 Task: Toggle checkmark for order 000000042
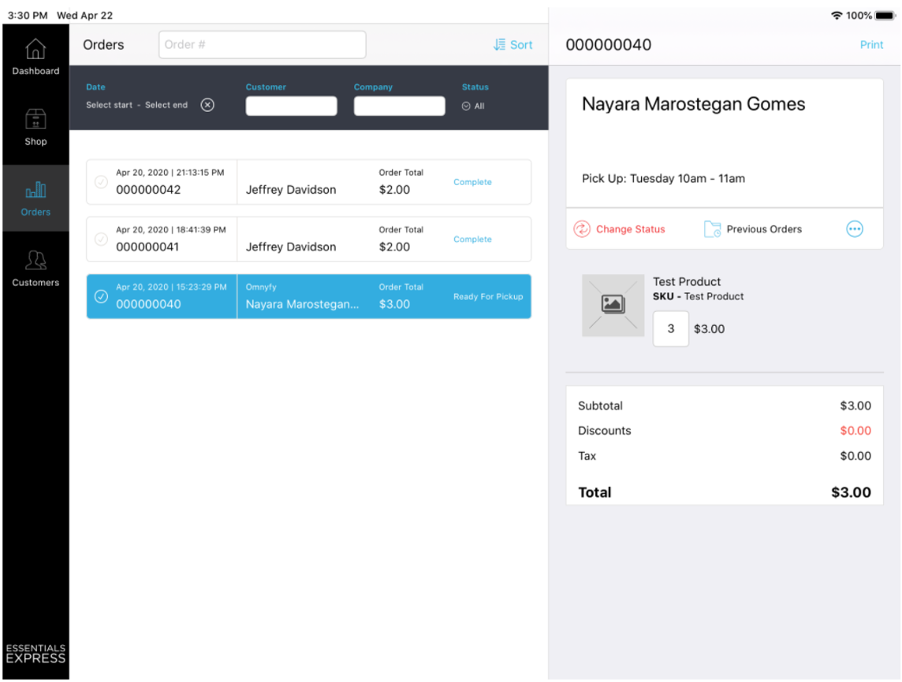coord(101,182)
